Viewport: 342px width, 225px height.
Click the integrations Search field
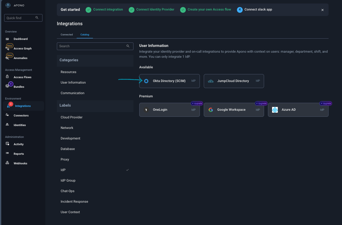(x=93, y=46)
